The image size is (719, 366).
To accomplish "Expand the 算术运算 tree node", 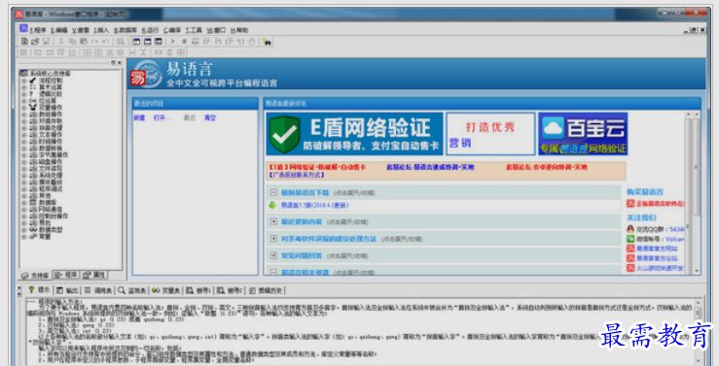I will click(x=24, y=87).
